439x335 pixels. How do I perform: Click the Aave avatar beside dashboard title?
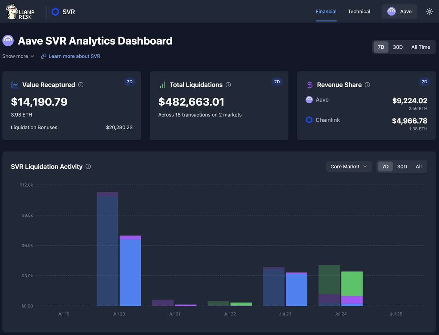tap(8, 41)
